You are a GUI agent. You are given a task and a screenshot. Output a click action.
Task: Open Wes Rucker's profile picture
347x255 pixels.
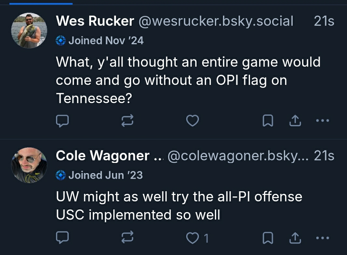click(29, 31)
